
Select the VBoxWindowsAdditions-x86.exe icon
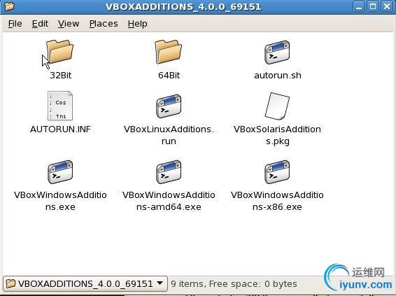point(277,172)
